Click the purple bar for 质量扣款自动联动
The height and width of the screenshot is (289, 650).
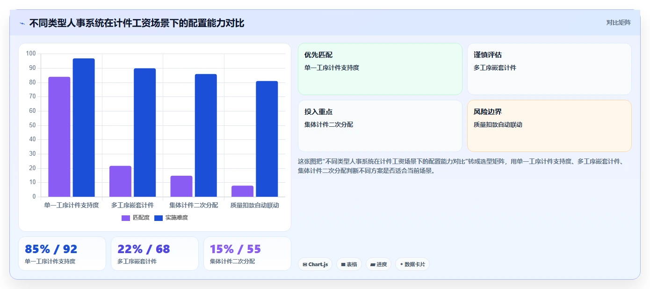[x=242, y=191]
